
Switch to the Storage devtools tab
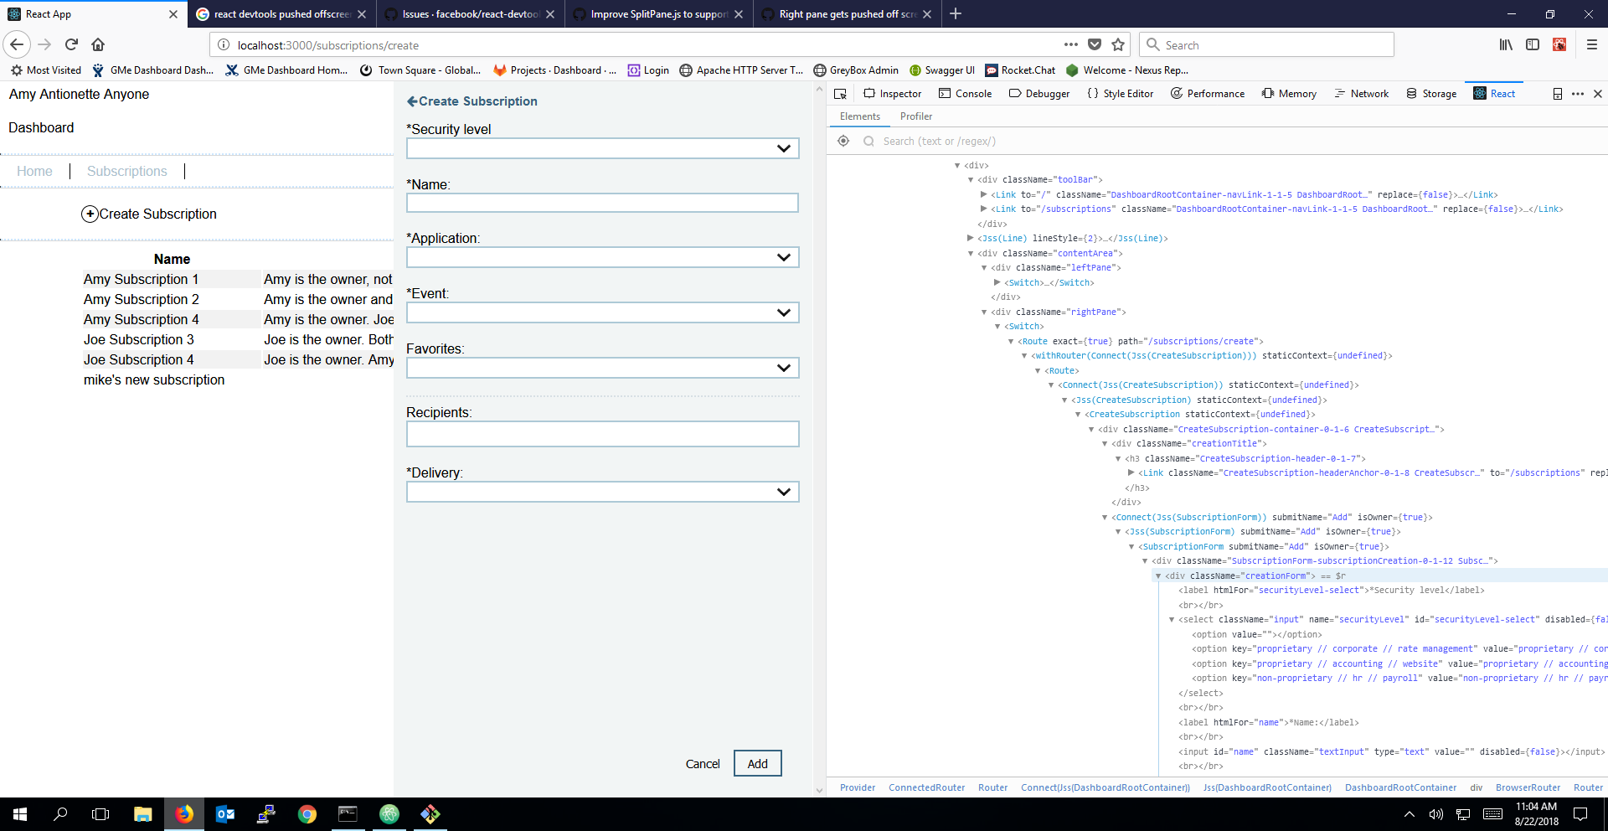(x=1431, y=94)
